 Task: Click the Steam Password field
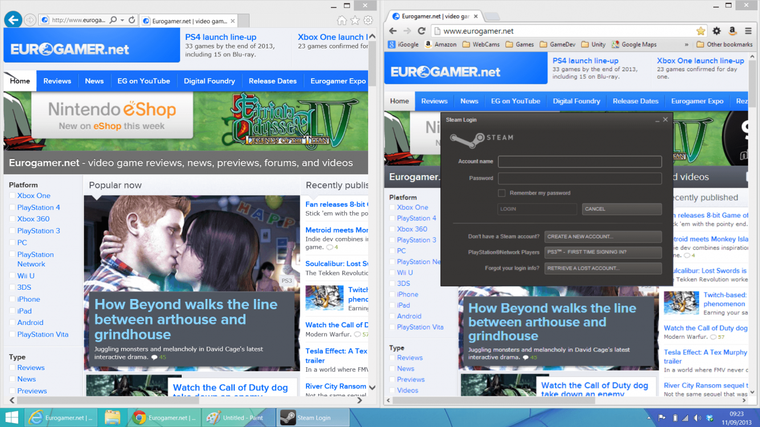click(x=579, y=178)
